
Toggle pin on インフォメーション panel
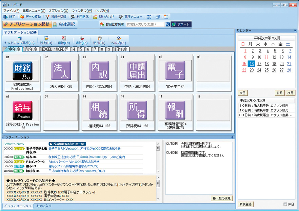tap(232, 137)
